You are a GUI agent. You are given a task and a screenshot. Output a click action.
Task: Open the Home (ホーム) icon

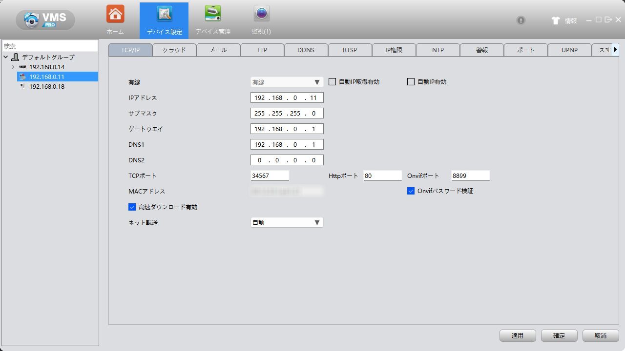point(115,15)
